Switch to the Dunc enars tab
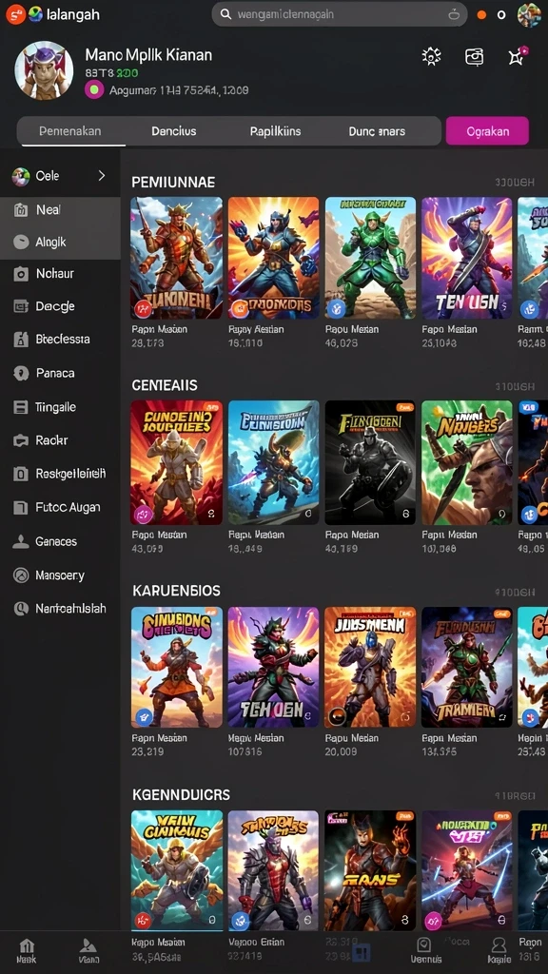The image size is (548, 974). pyautogui.click(x=377, y=131)
